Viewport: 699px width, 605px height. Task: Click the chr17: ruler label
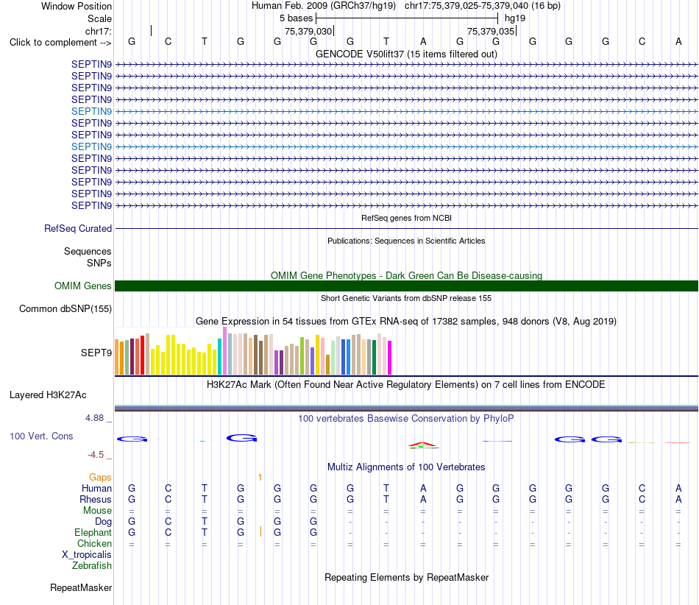(99, 31)
